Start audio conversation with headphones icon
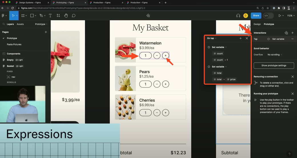This screenshot has height=158, width=297. click(238, 16)
